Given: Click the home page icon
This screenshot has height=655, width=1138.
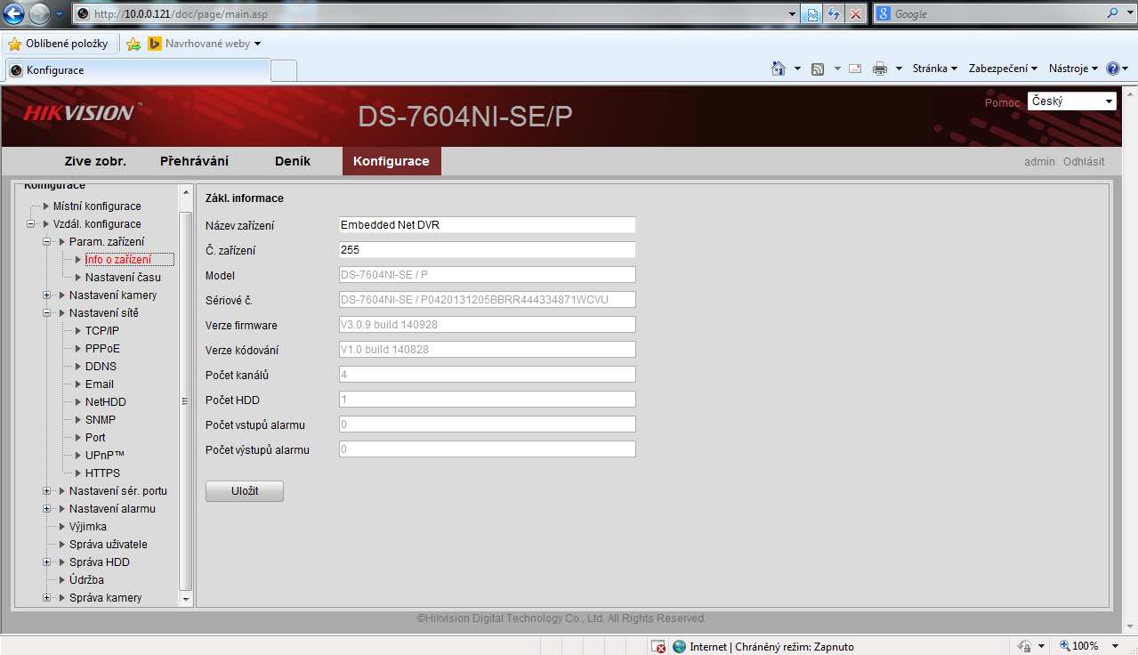Looking at the screenshot, I should click(x=779, y=69).
